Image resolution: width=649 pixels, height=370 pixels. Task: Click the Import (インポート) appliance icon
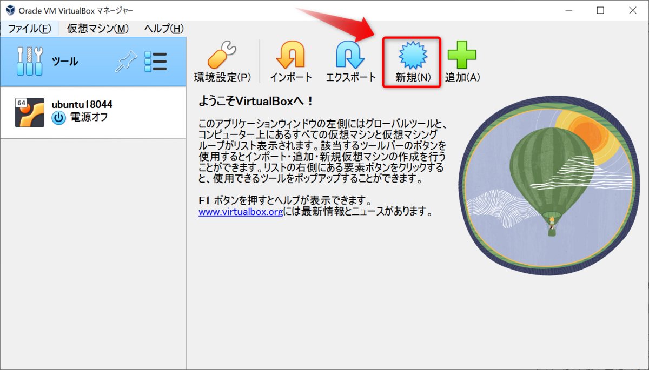pos(290,56)
